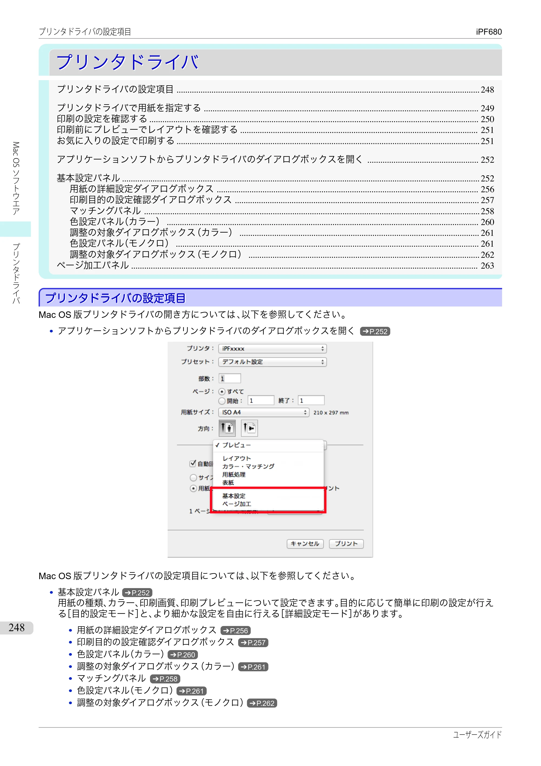541x766 pixels.
Task: Open TOC entry 印刷目的の設定確認ダイアログボックス
Action: (282, 200)
